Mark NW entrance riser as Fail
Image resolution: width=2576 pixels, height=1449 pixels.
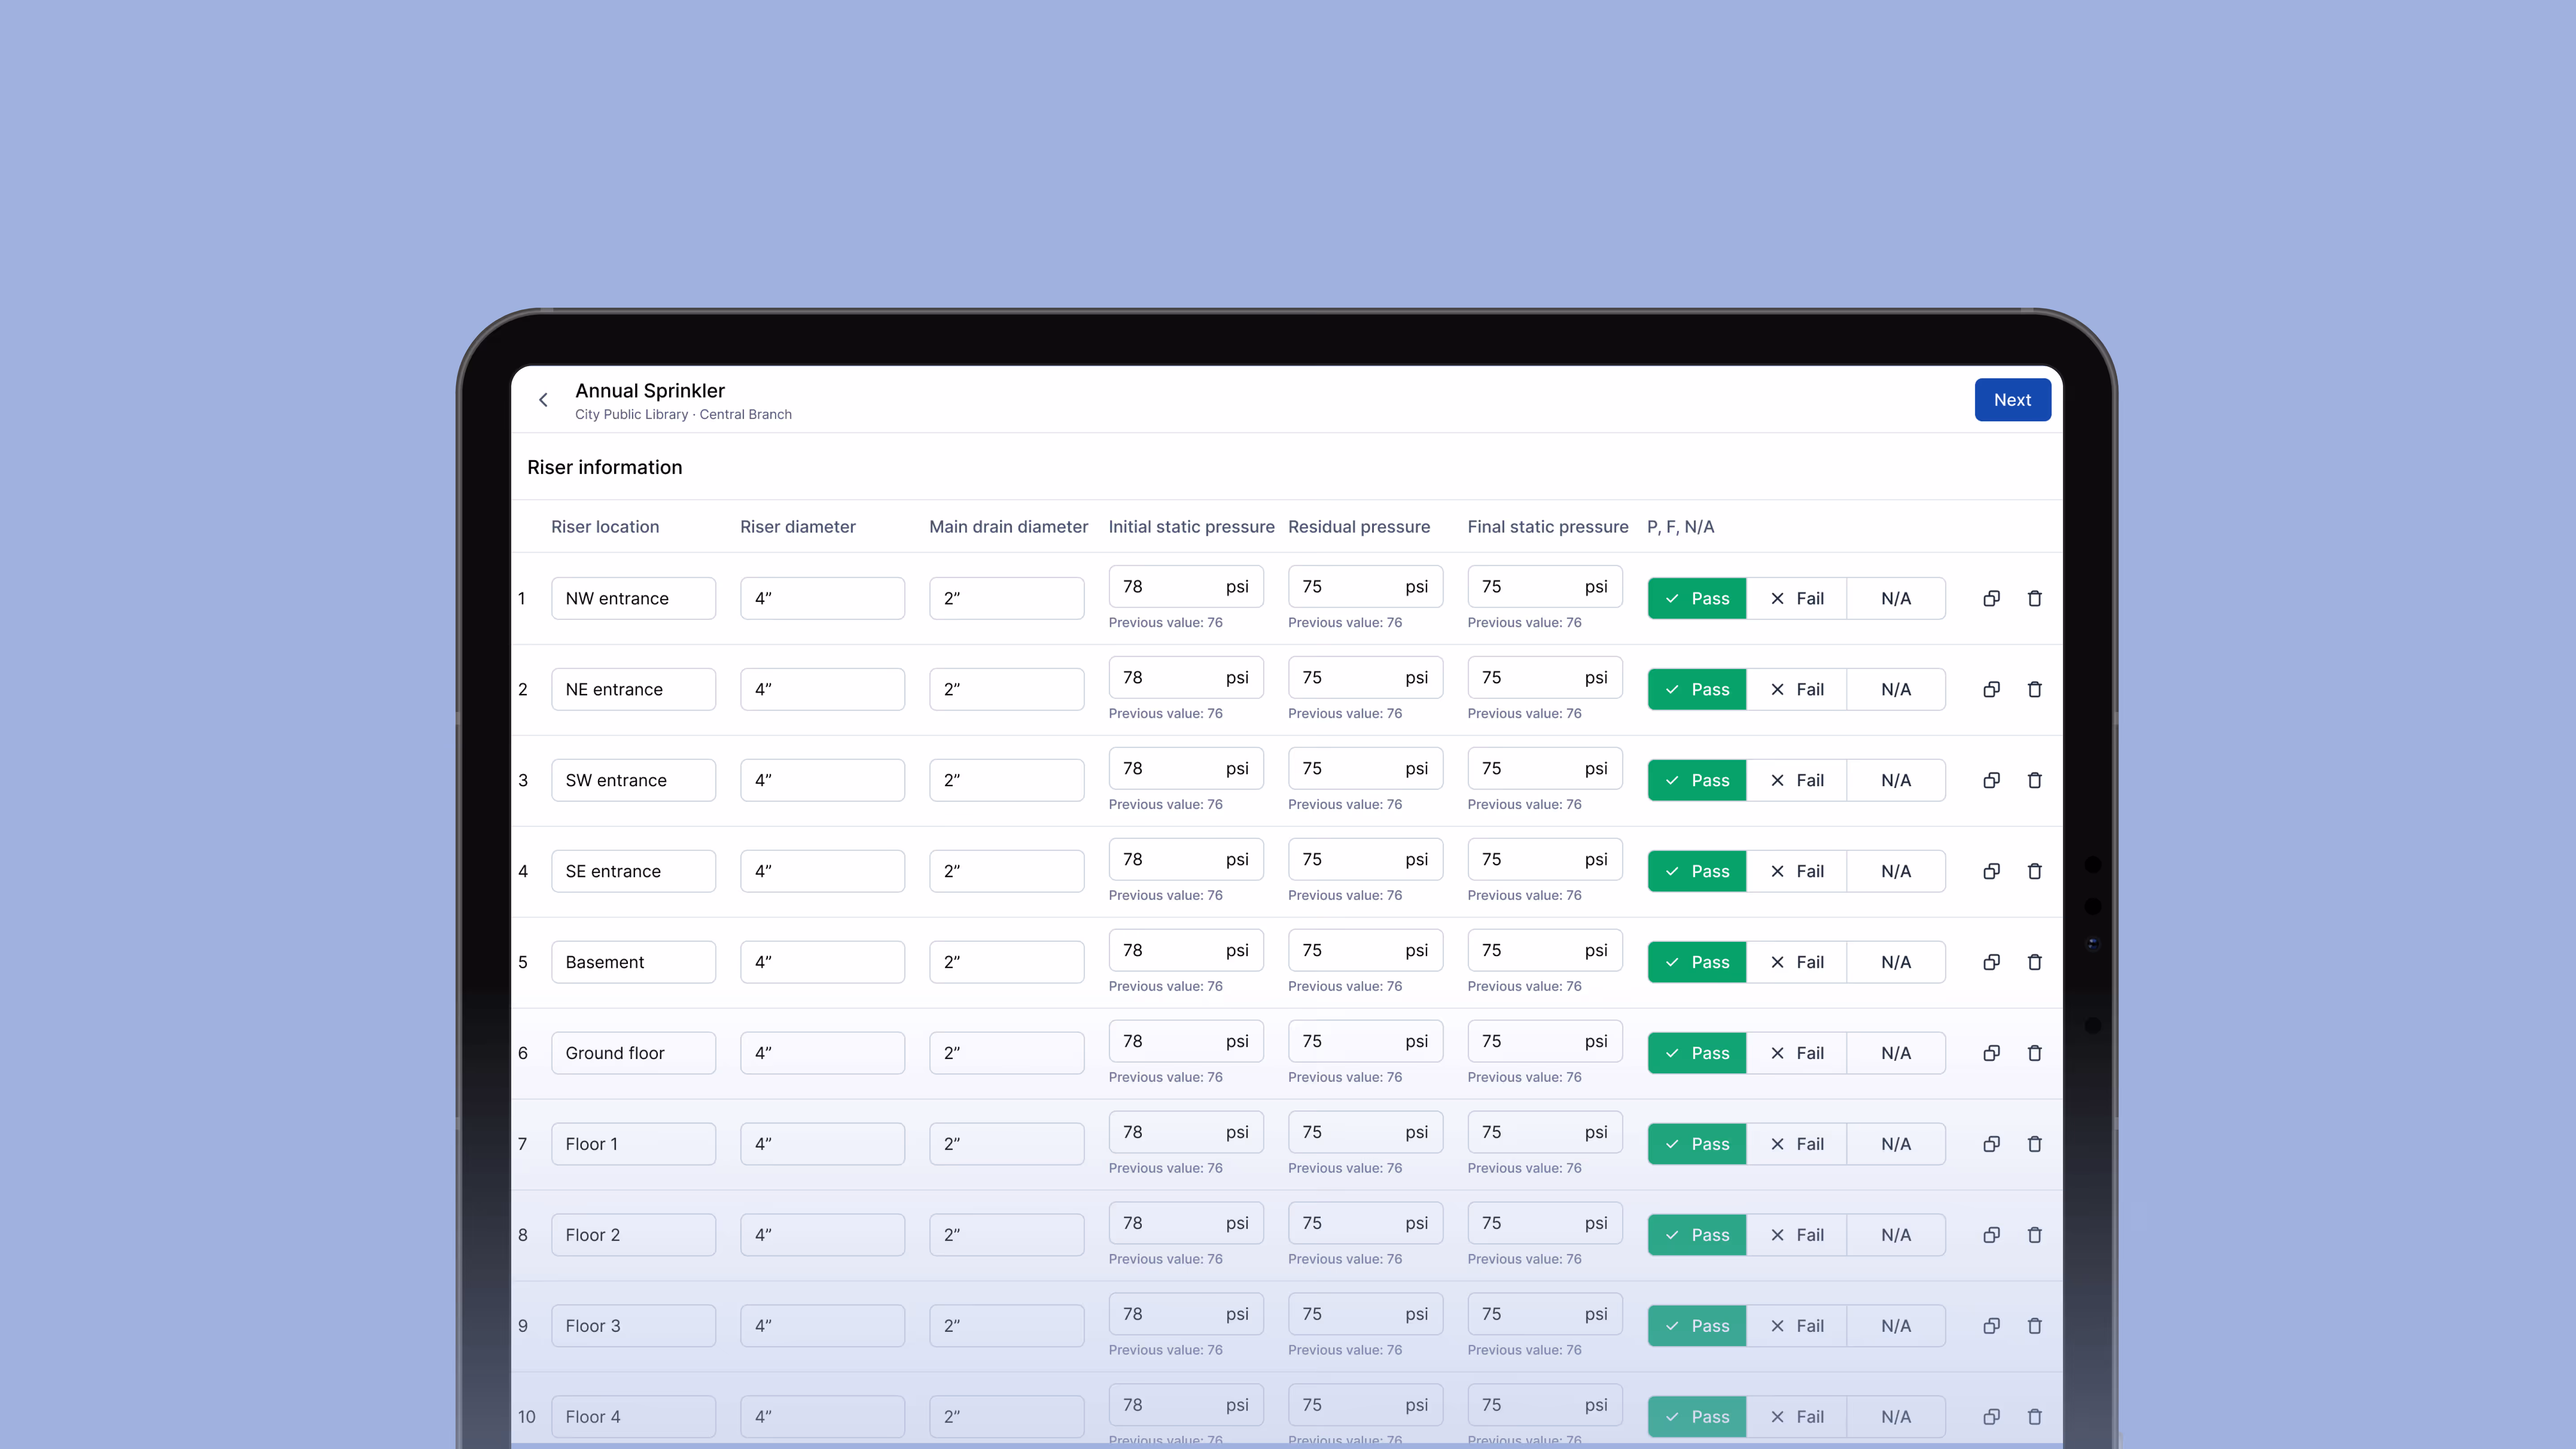click(x=1796, y=598)
